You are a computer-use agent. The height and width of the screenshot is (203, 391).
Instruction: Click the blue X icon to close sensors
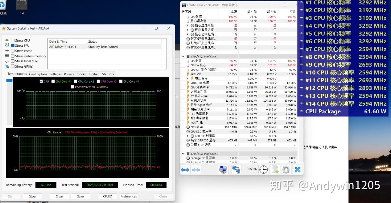[x=297, y=169]
